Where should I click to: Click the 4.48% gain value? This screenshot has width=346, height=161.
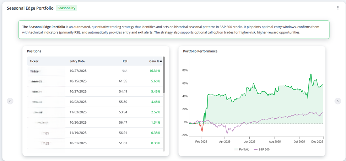[156, 102]
